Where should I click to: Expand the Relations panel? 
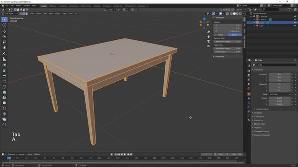pyautogui.click(x=258, y=113)
